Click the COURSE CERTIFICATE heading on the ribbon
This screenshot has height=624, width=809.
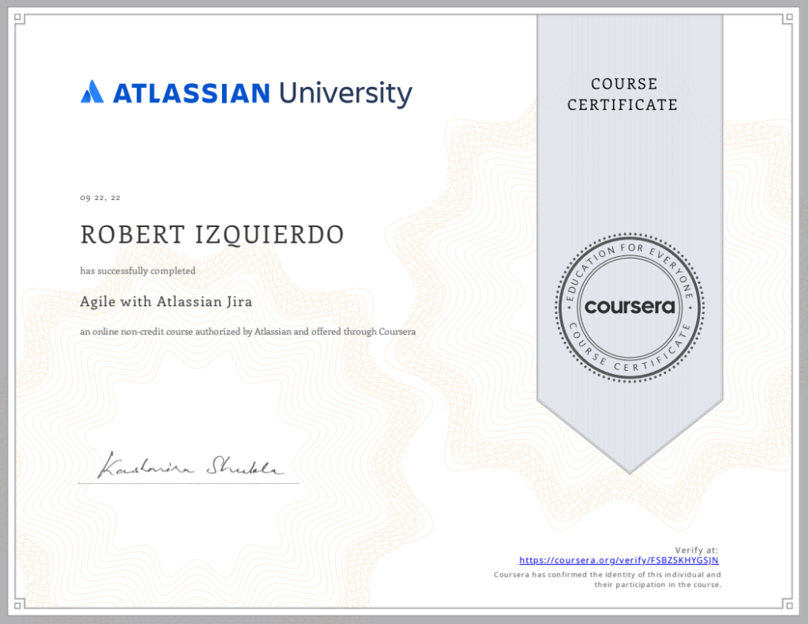pyautogui.click(x=623, y=94)
